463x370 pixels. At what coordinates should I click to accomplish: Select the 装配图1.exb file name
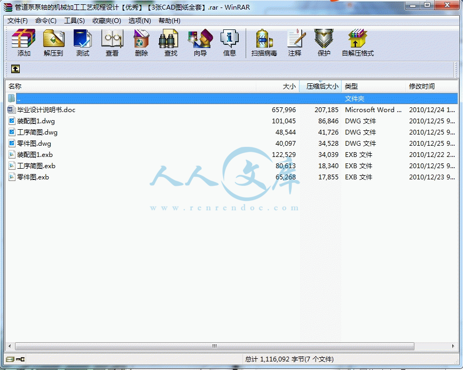35,155
